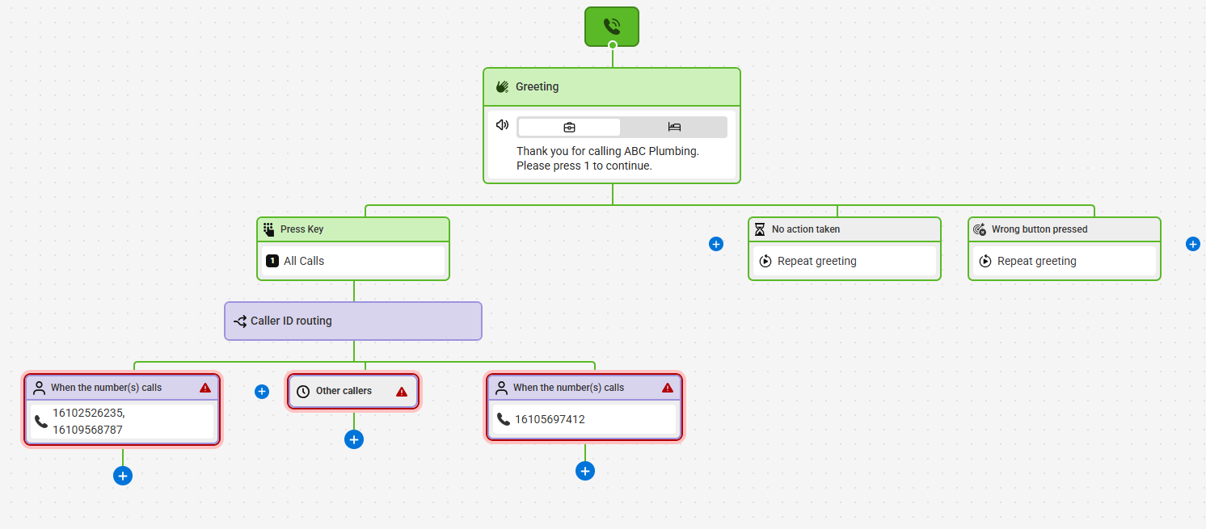The width and height of the screenshot is (1206, 529).
Task: Click the Press Key keypad icon
Action: coord(269,229)
